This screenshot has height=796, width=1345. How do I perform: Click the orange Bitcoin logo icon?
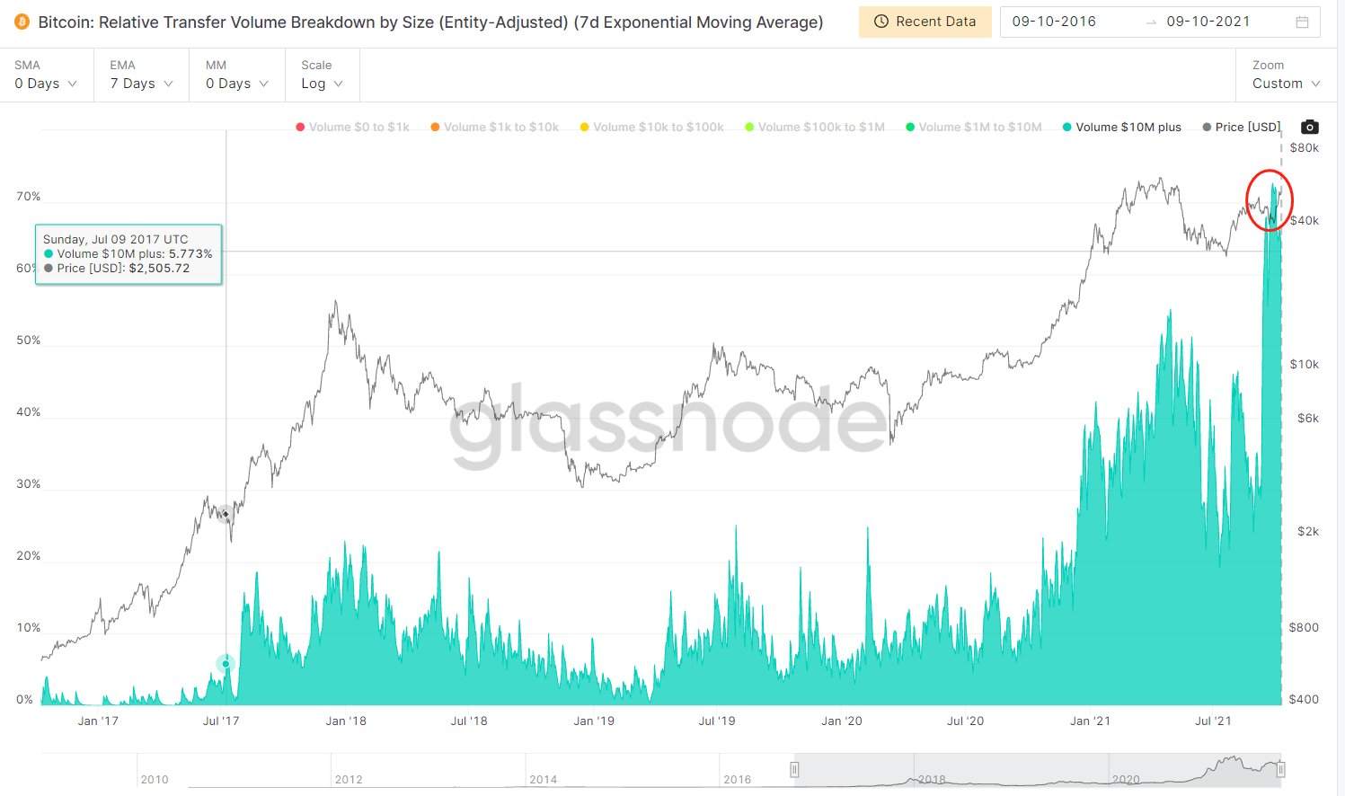click(x=22, y=22)
